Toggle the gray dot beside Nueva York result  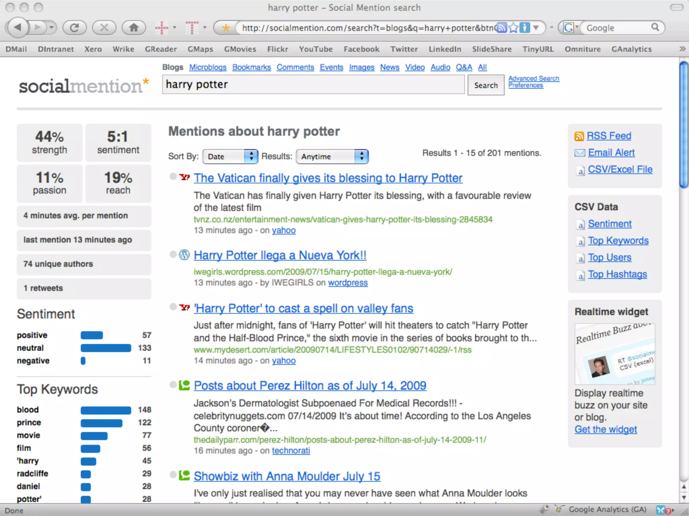click(173, 254)
